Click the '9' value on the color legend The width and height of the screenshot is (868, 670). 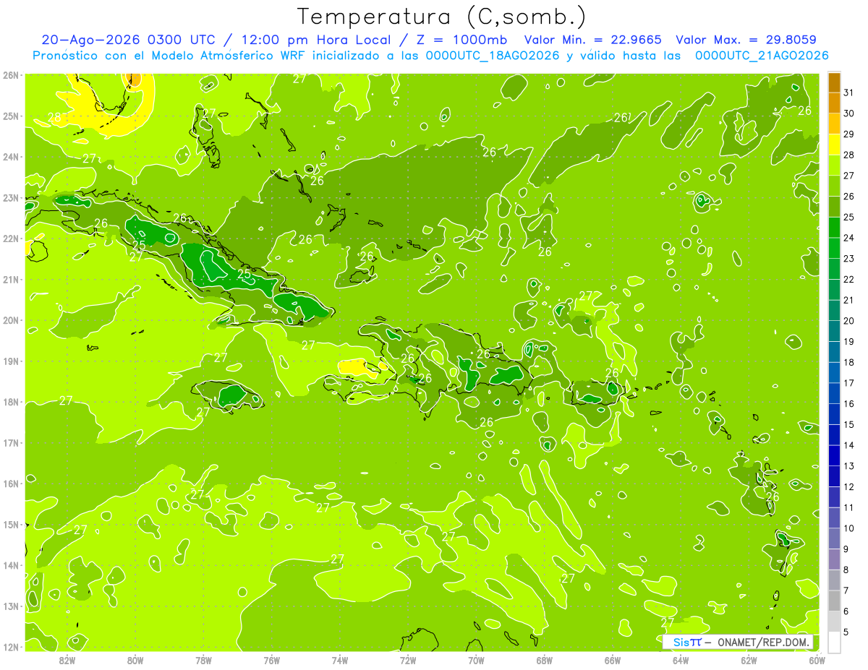tap(846, 549)
